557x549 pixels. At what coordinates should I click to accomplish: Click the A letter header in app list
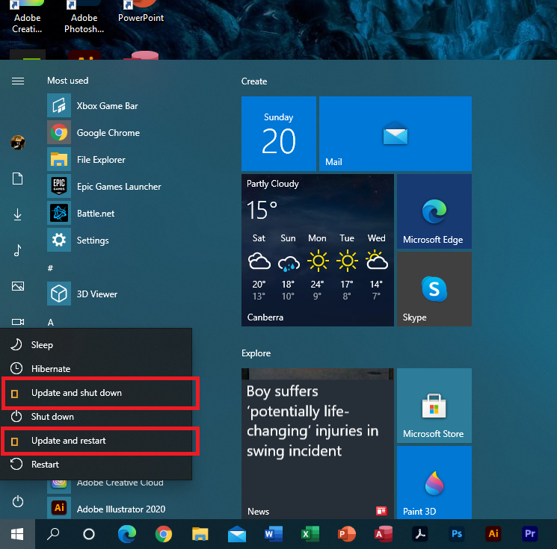[x=50, y=322]
